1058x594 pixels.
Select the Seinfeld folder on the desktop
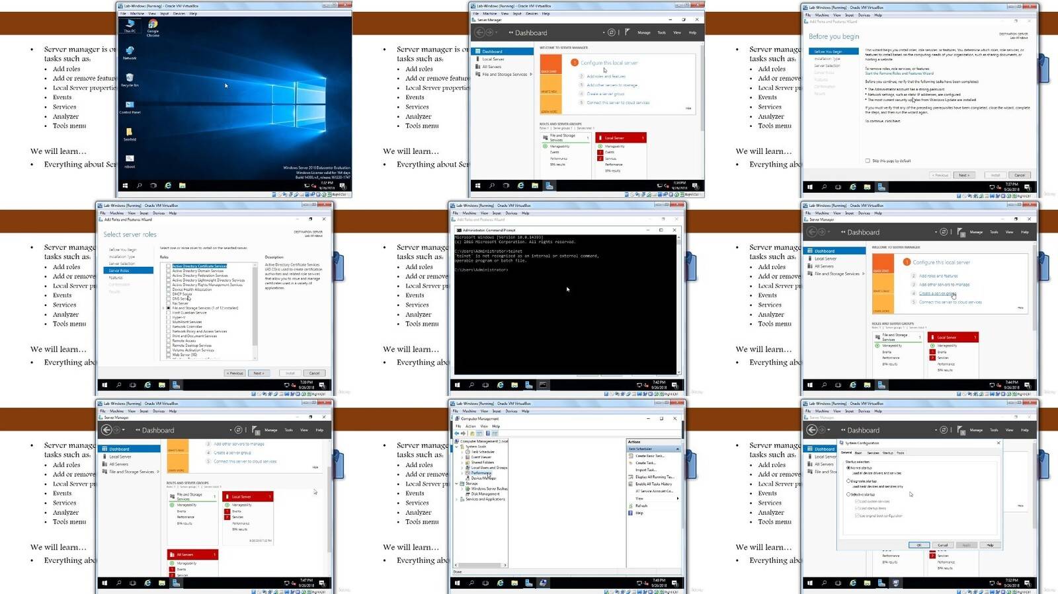(x=130, y=134)
